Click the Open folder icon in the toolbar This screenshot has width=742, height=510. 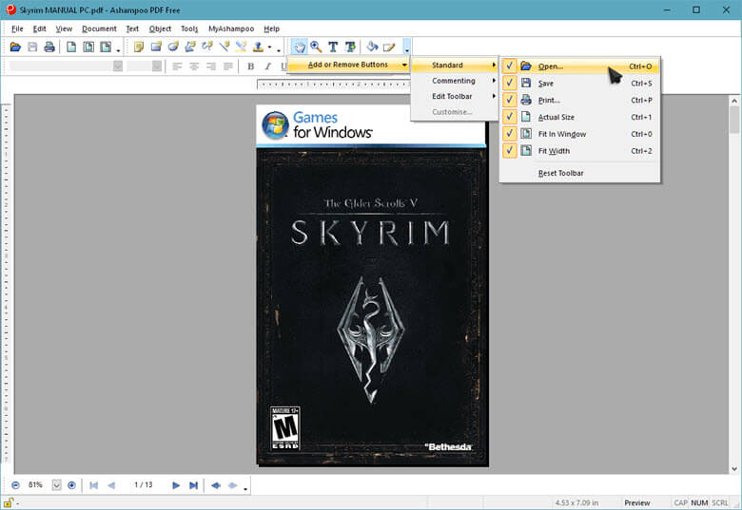pos(15,47)
